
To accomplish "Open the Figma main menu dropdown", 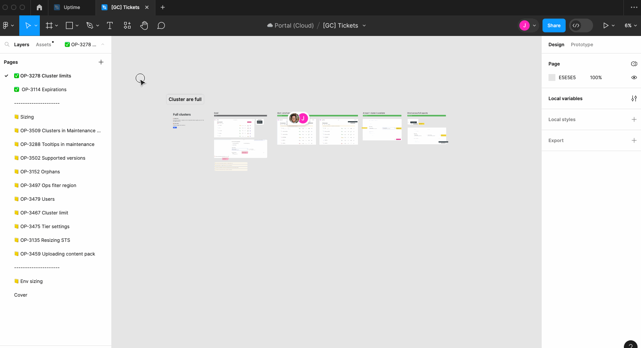I will [x=8, y=26].
